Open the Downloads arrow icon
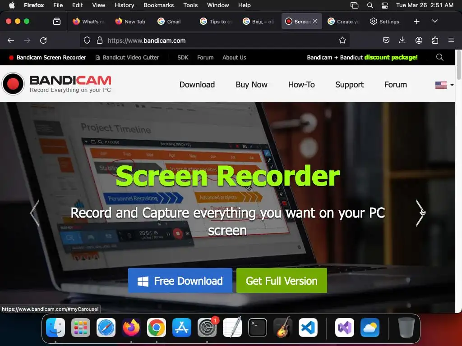 402,40
